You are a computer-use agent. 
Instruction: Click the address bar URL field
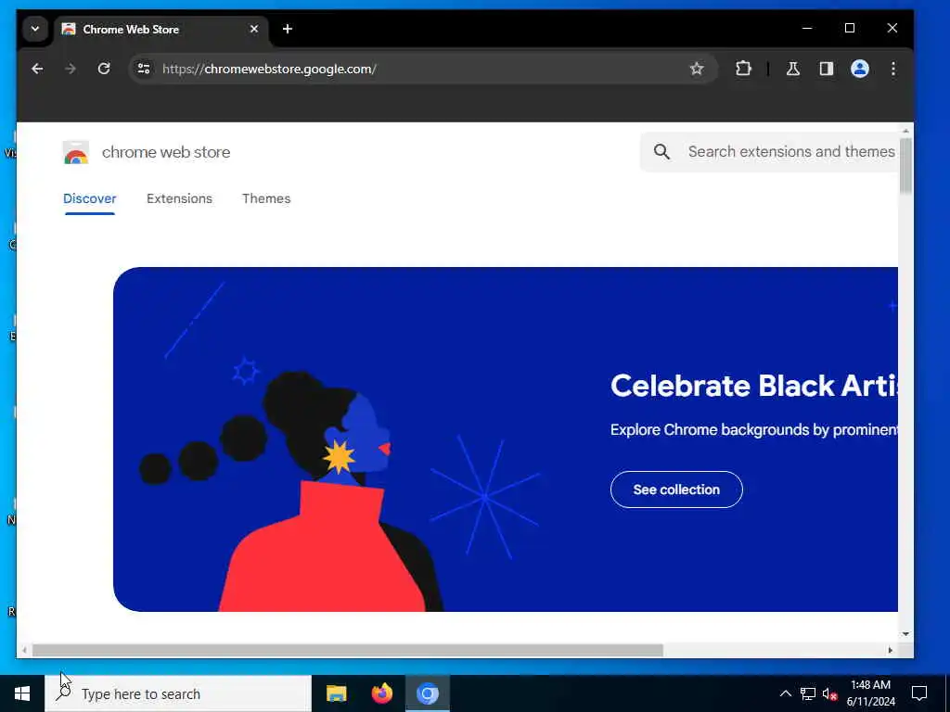[x=421, y=69]
